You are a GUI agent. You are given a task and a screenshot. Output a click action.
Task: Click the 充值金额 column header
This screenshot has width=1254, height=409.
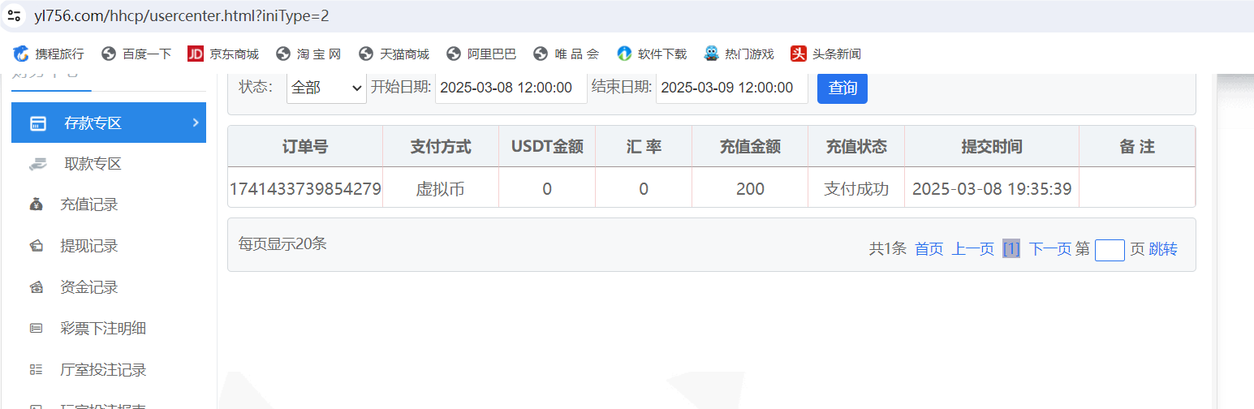(750, 147)
